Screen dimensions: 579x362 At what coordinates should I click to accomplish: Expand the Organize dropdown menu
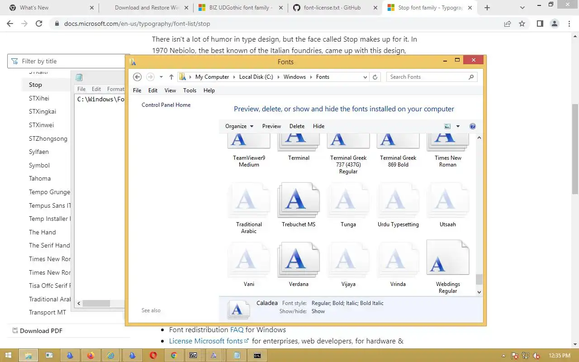click(x=239, y=126)
